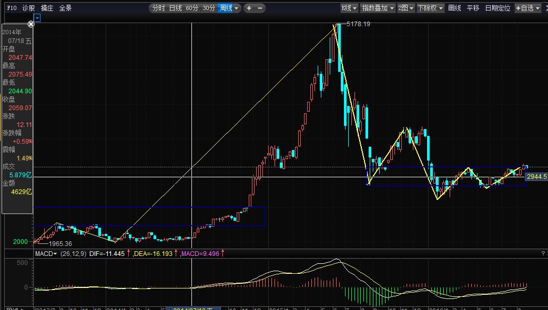Click the 日期定位 date locate button
Screen dimensions: 548x310
click(497, 8)
